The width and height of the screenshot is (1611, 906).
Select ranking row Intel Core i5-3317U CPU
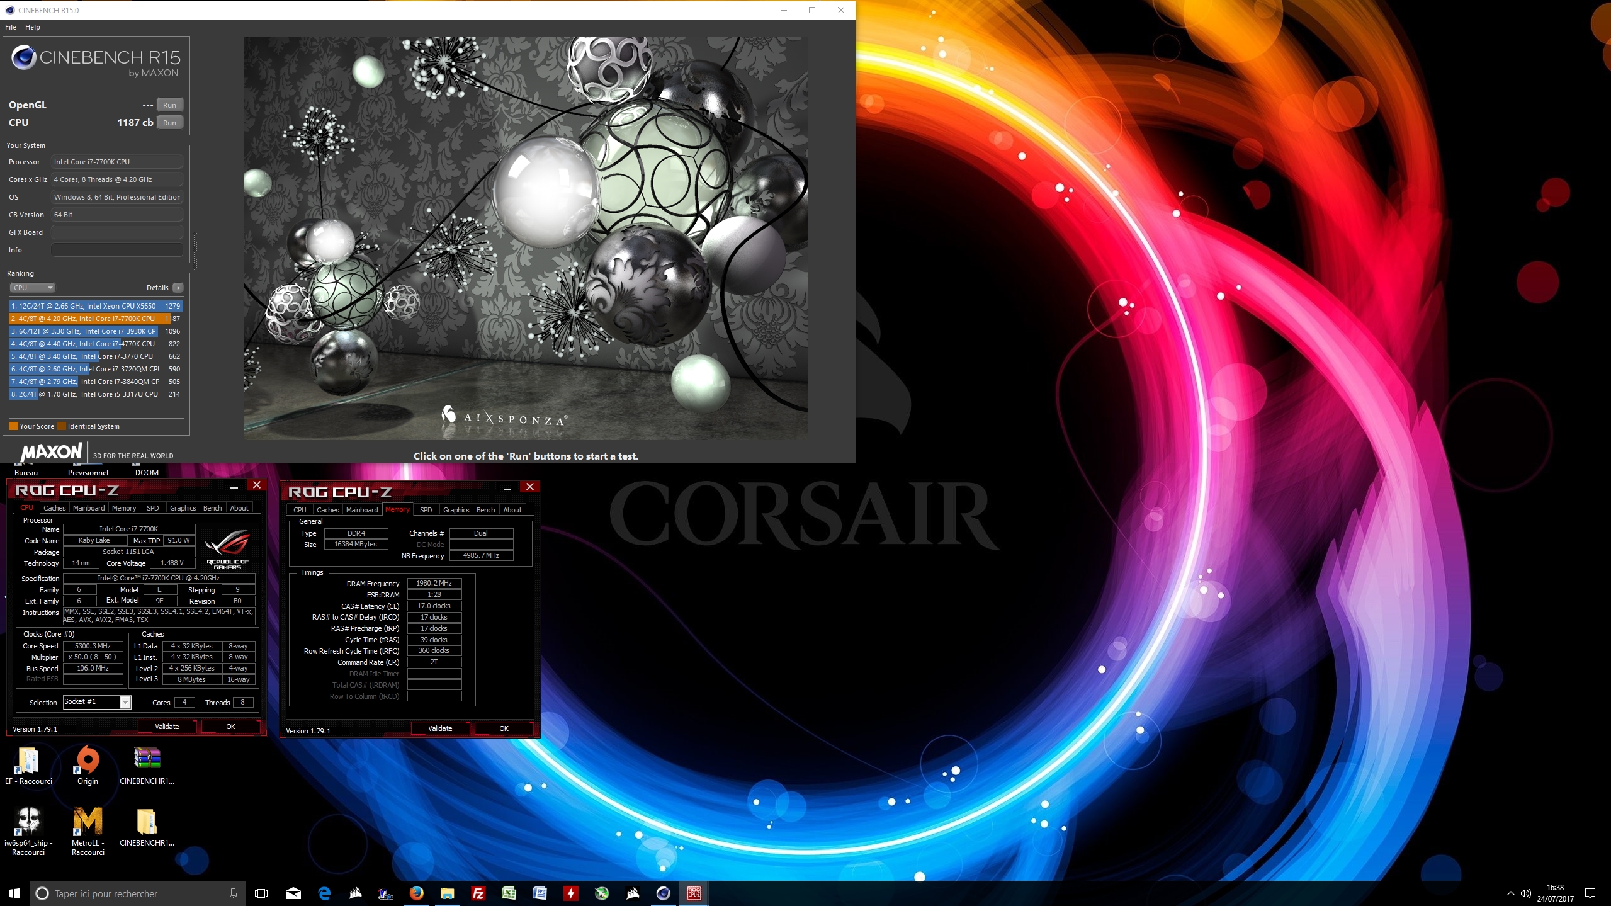[96, 394]
